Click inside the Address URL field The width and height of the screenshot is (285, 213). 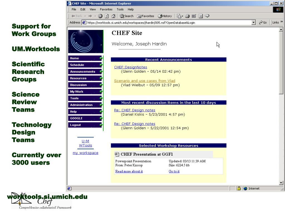pos(169,23)
